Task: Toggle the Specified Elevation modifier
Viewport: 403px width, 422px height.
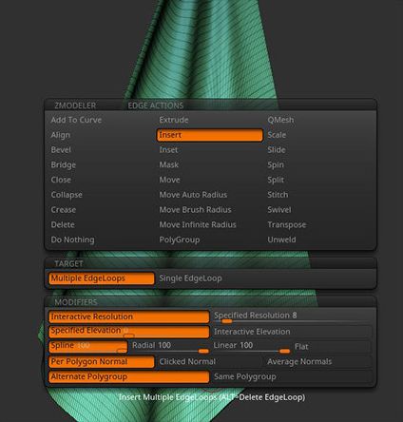Action: pos(129,332)
